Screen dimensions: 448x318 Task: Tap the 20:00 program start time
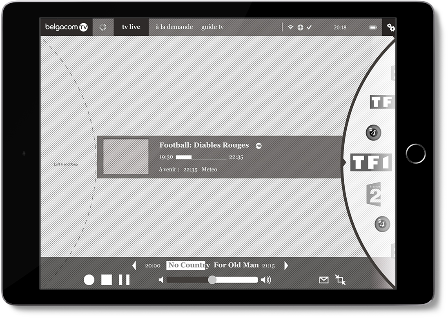click(153, 266)
